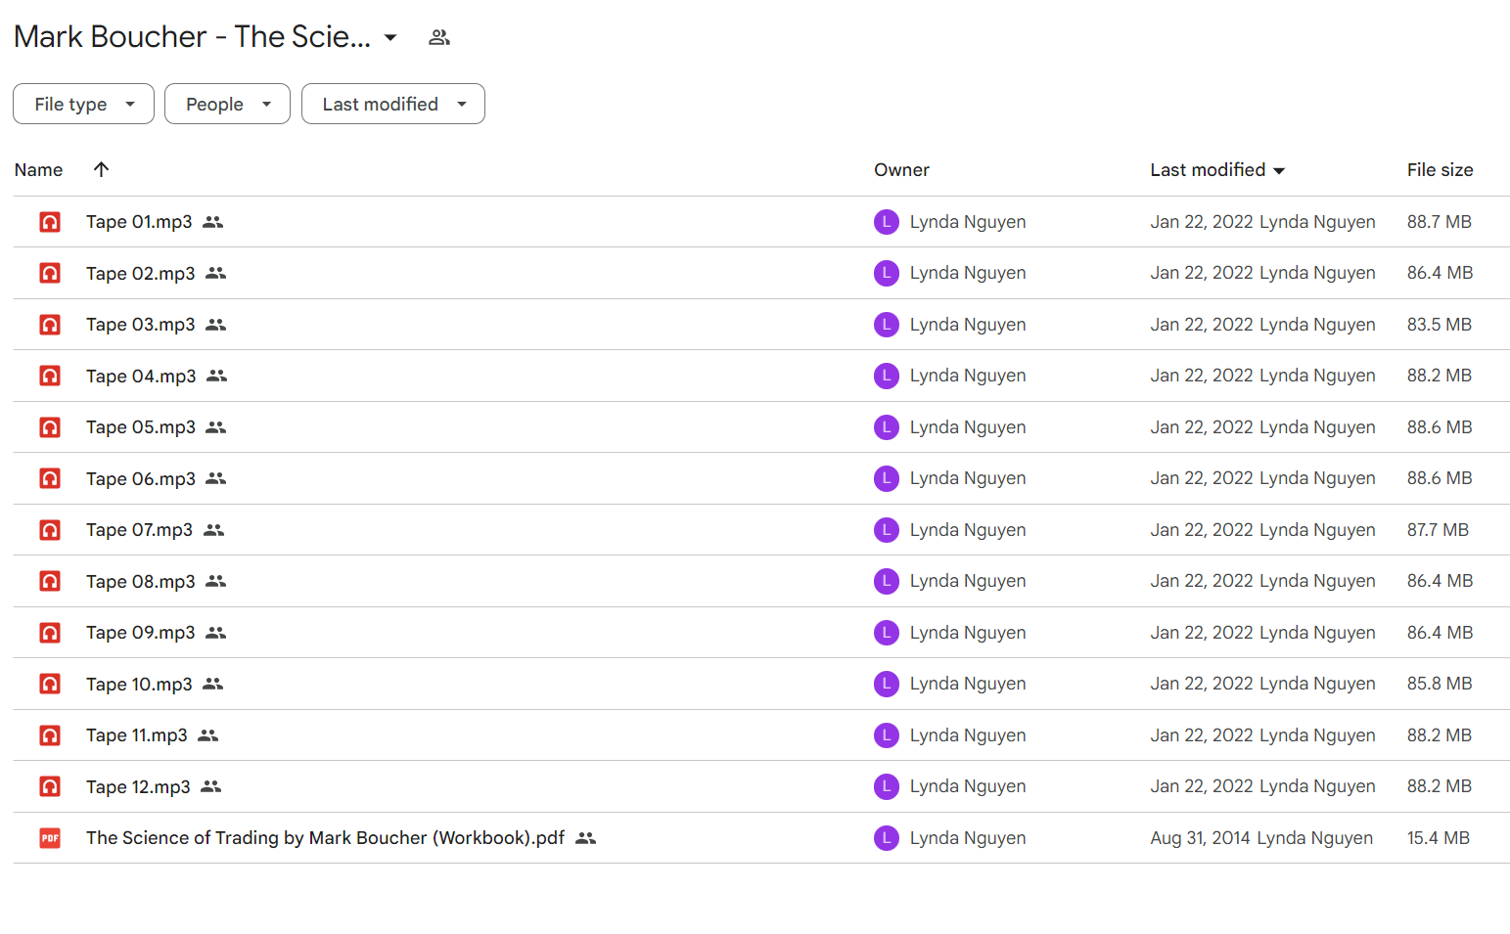Expand the folder name dropdown arrow
The image size is (1510, 934).
tap(390, 37)
